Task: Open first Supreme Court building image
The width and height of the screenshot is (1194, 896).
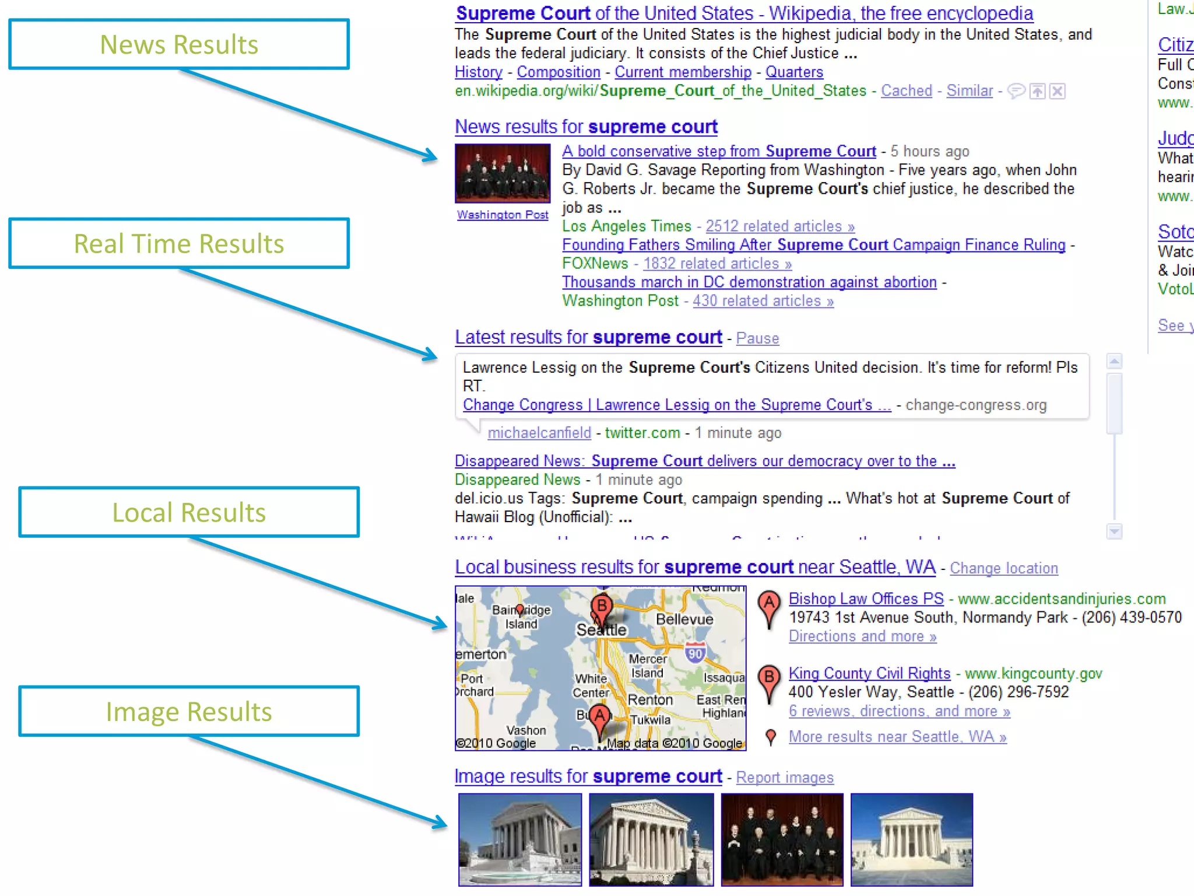Action: pos(519,839)
